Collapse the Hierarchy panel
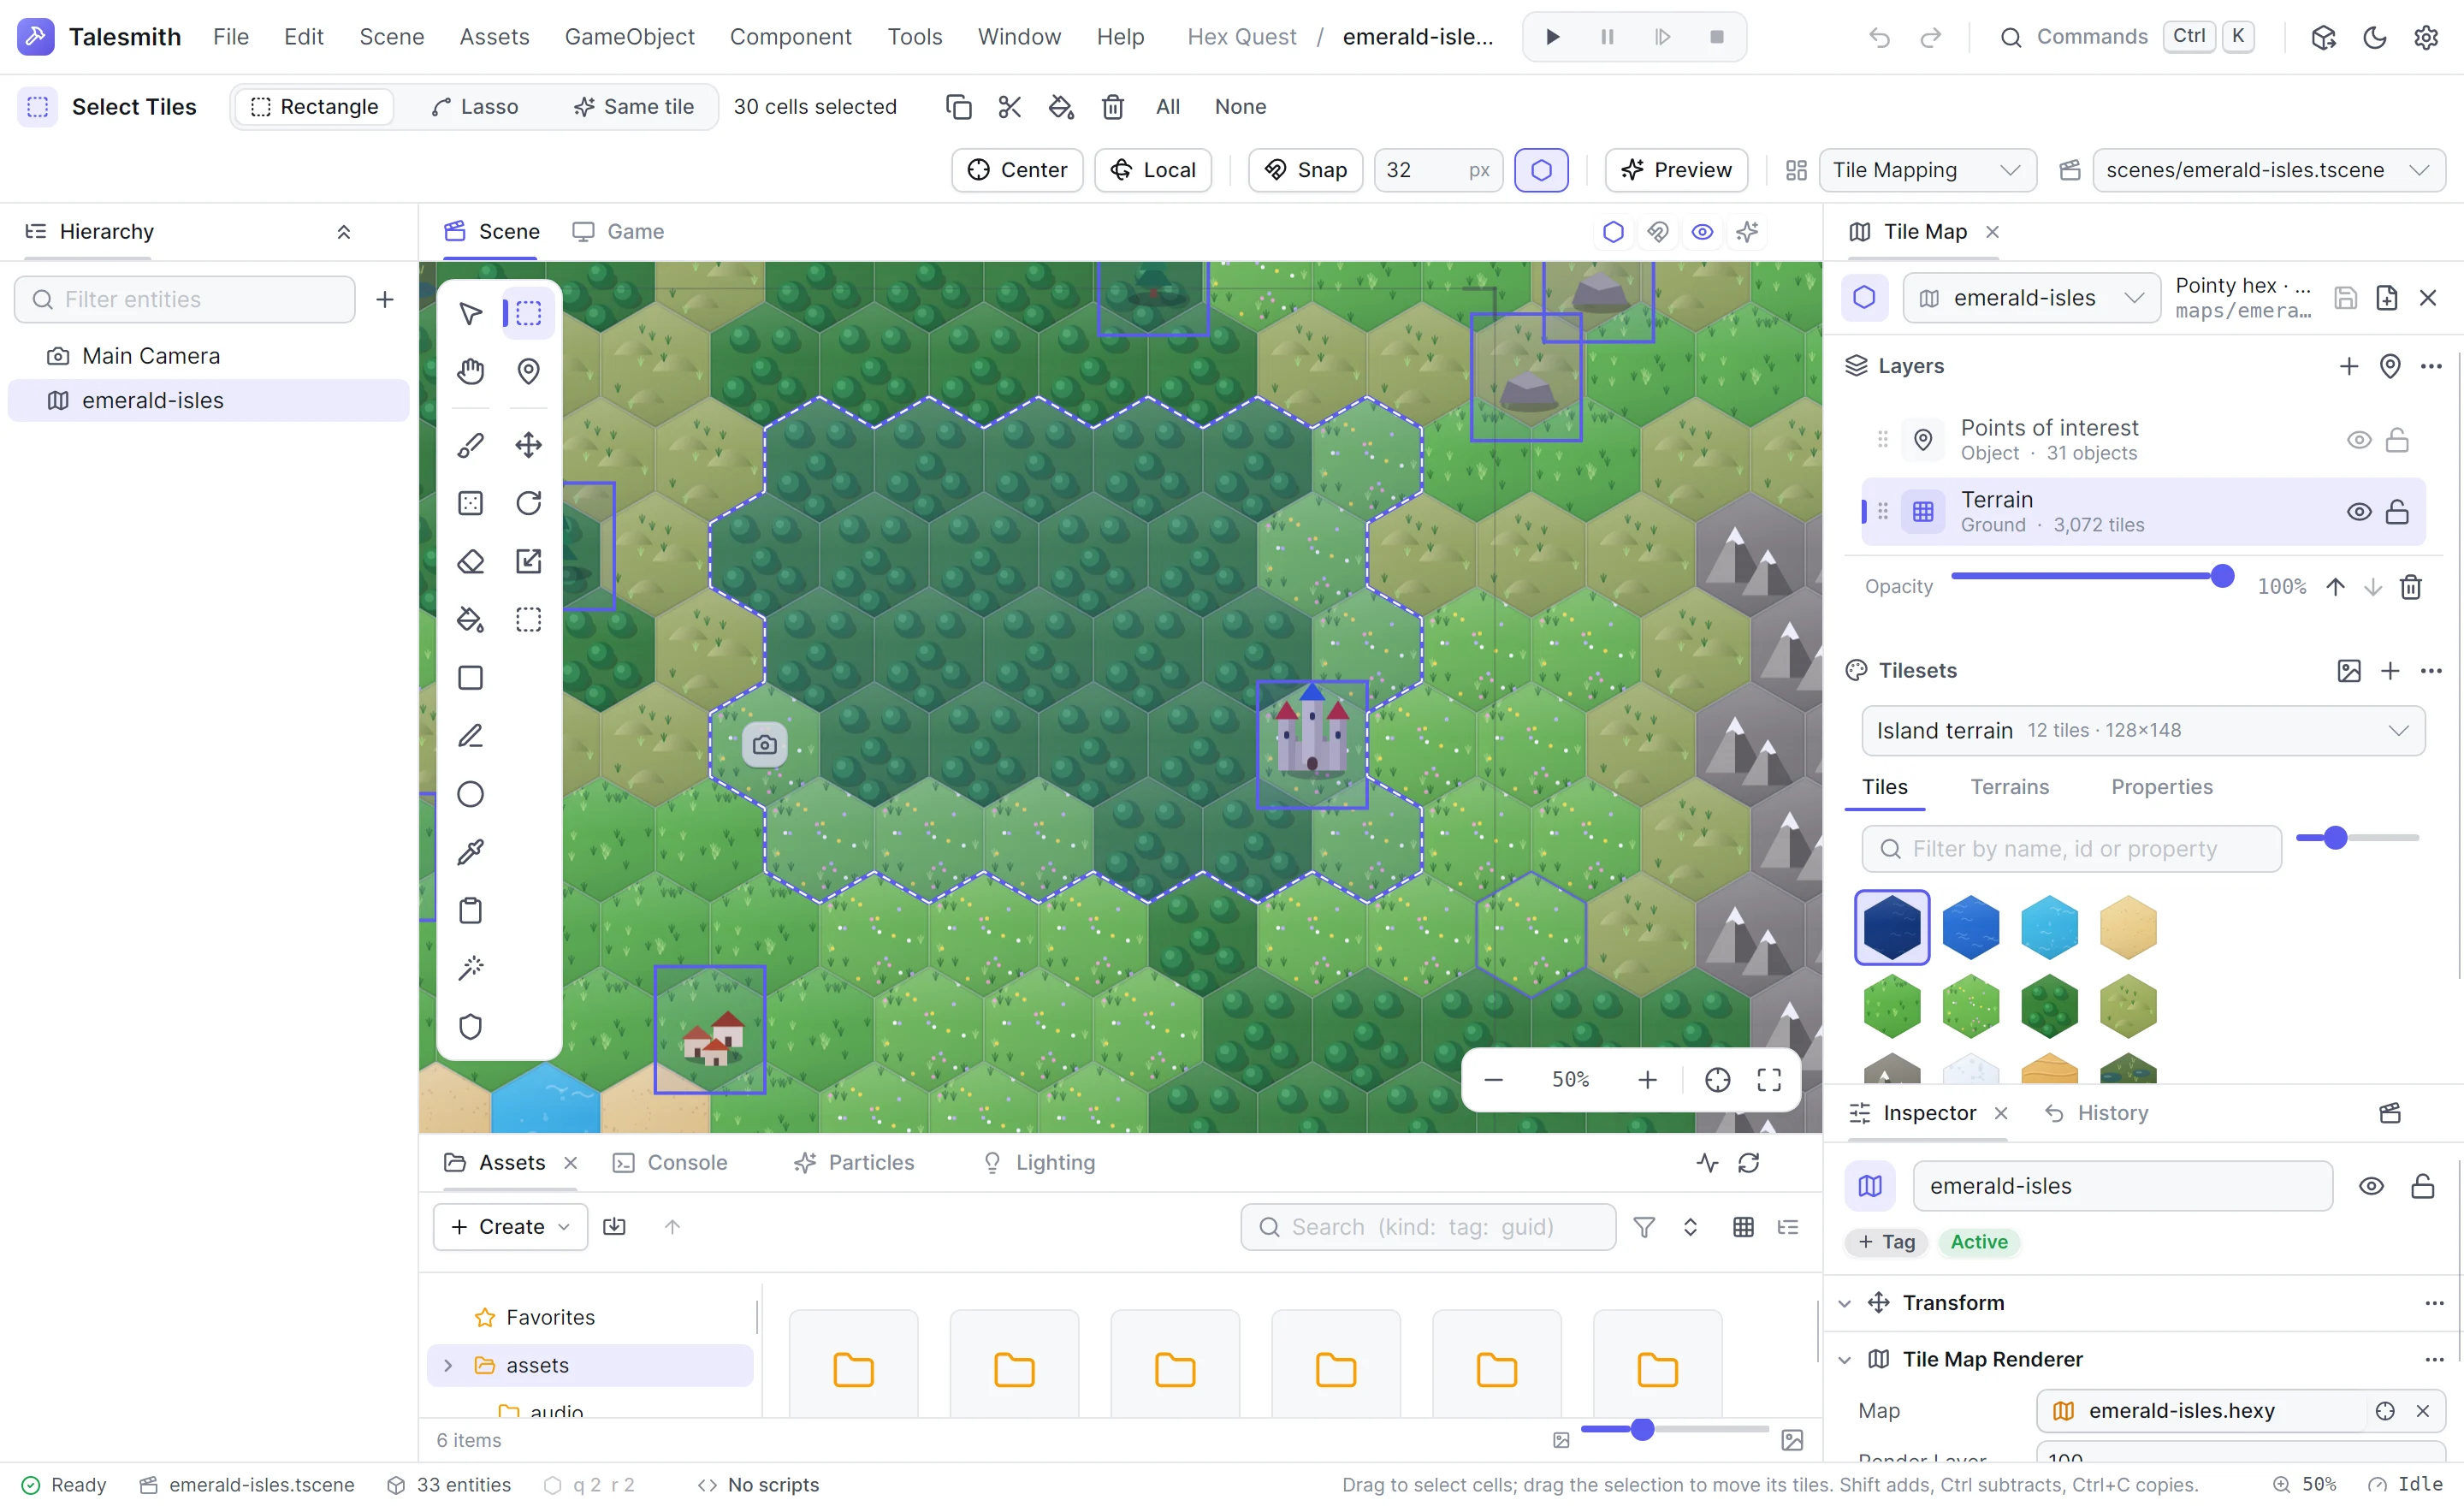2464x1506 pixels. point(343,232)
